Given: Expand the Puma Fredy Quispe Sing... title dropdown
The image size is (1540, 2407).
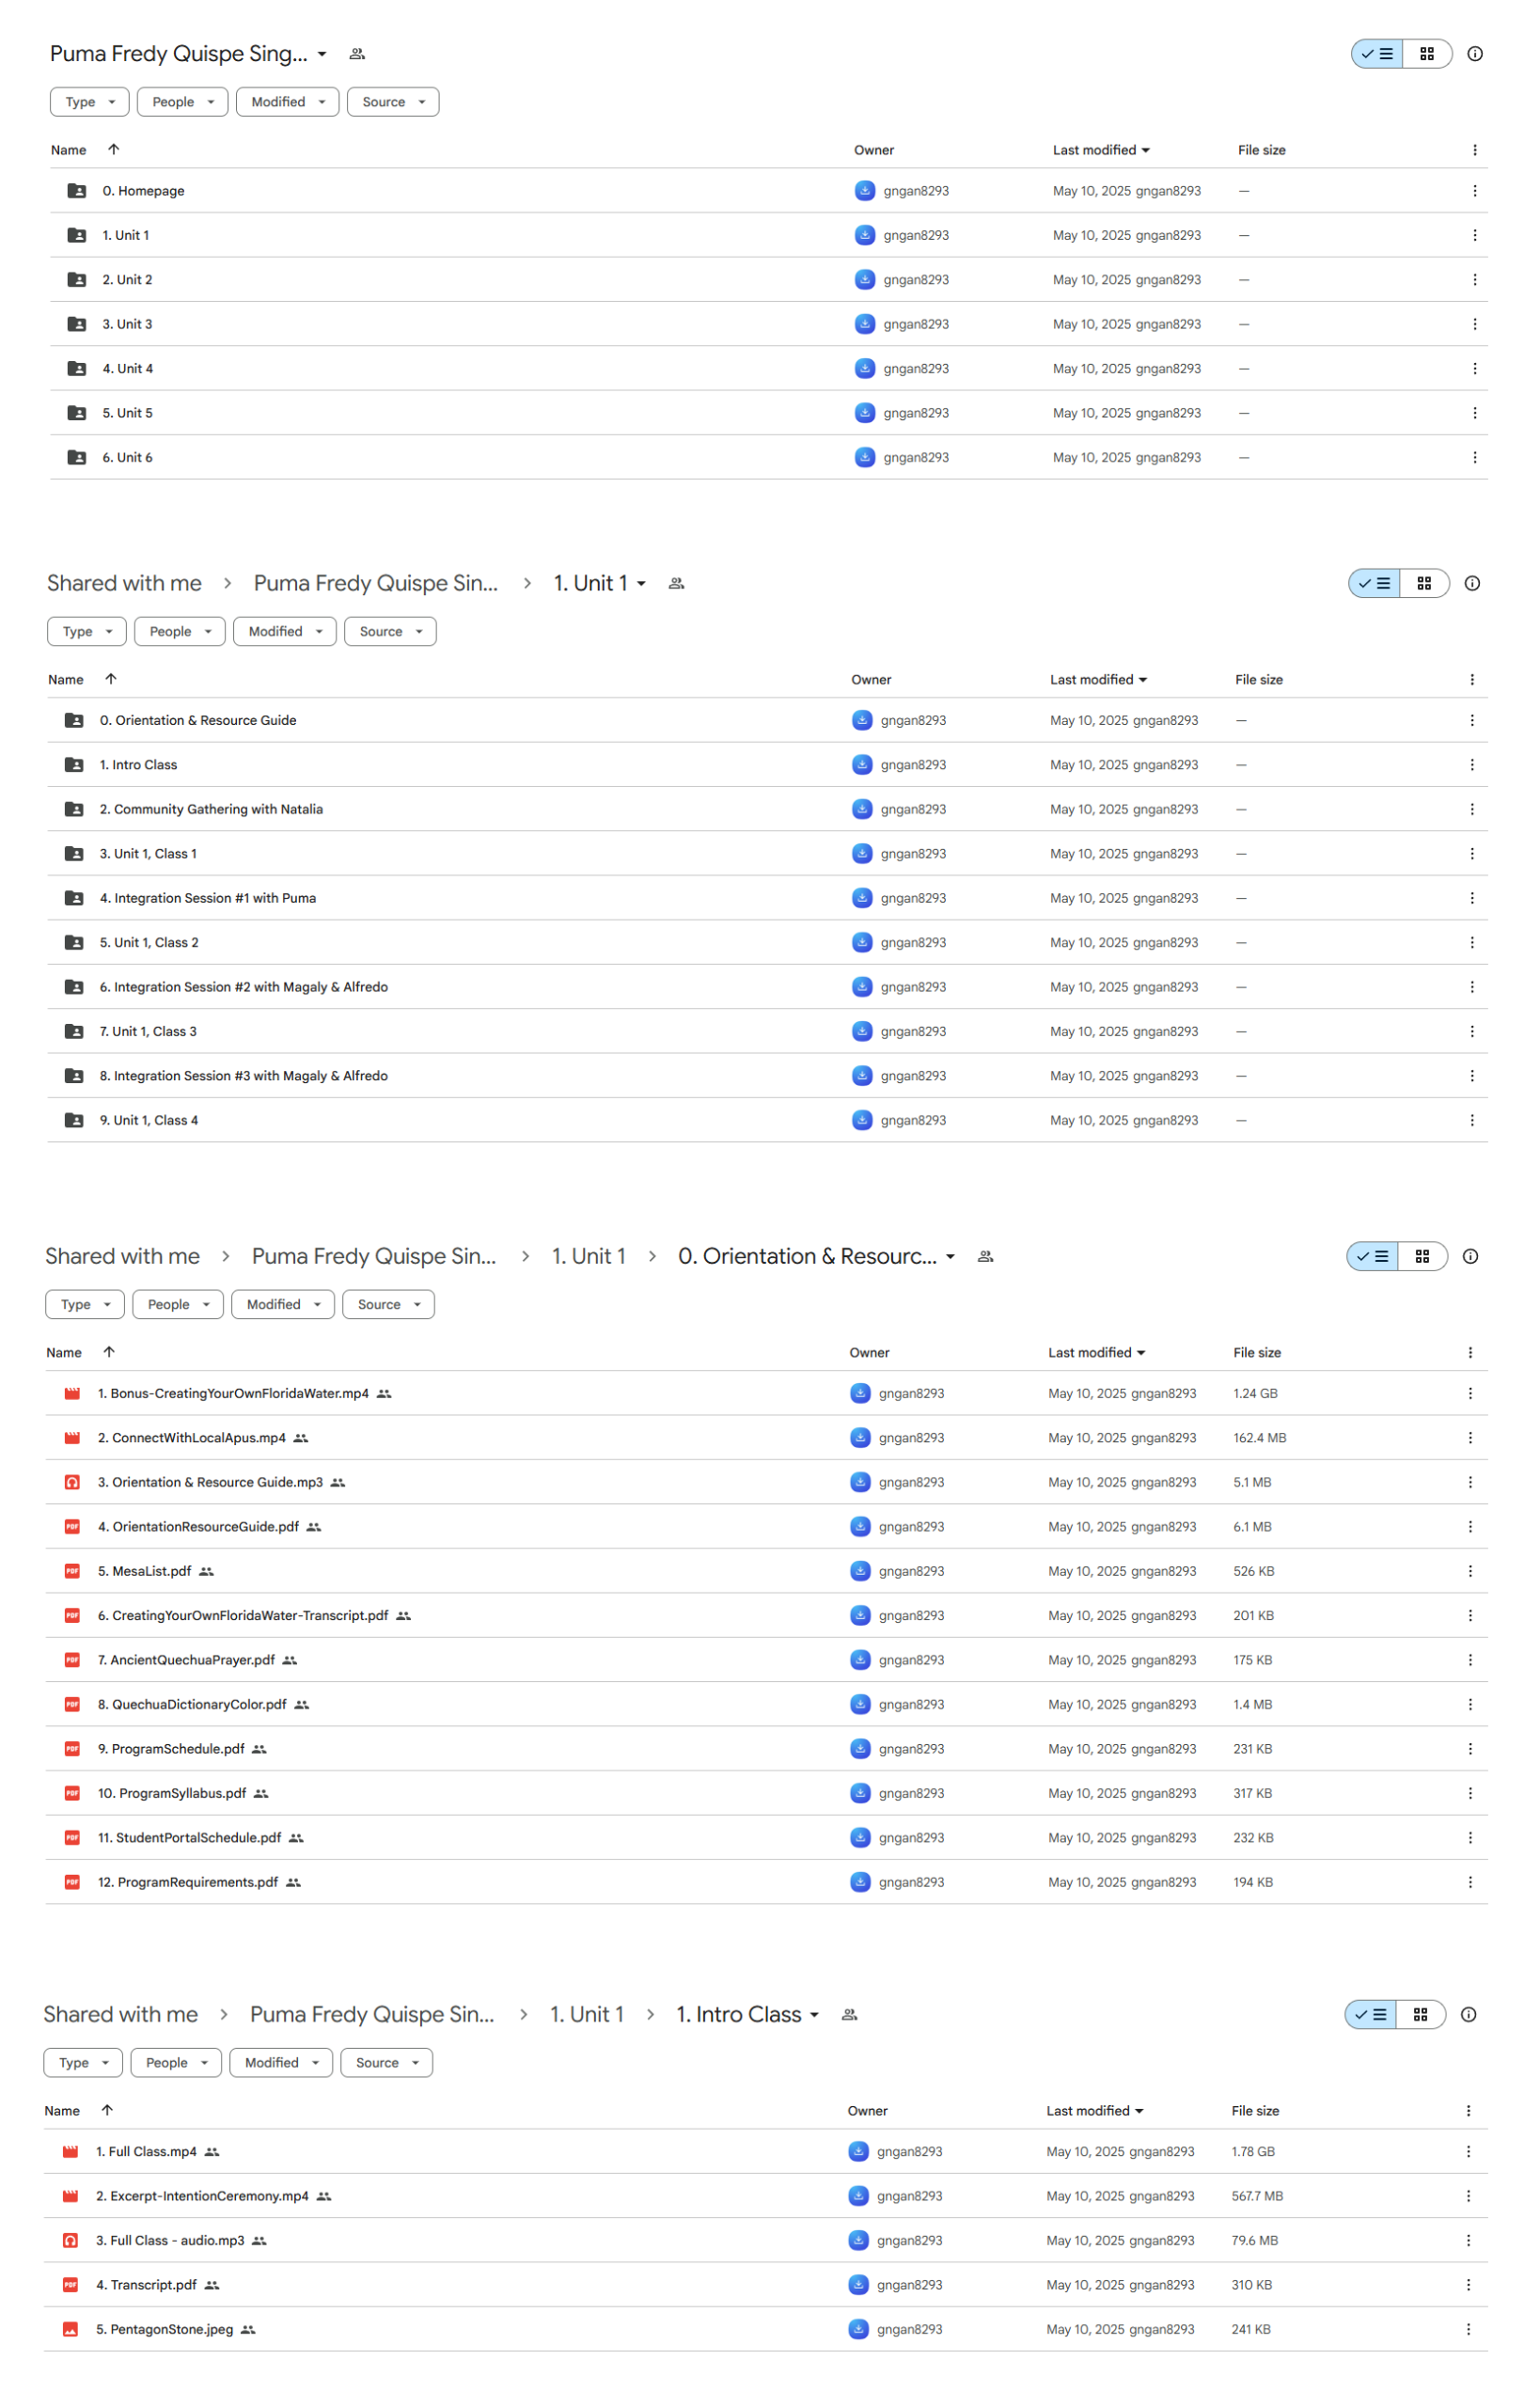Looking at the screenshot, I should 322,54.
